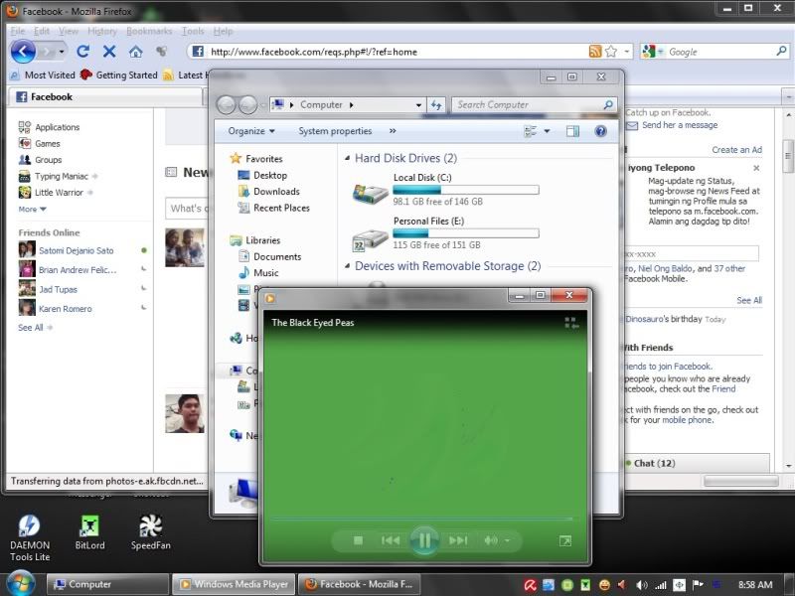This screenshot has width=795, height=596.
Task: Open system volume tray icon
Action: pos(641,585)
